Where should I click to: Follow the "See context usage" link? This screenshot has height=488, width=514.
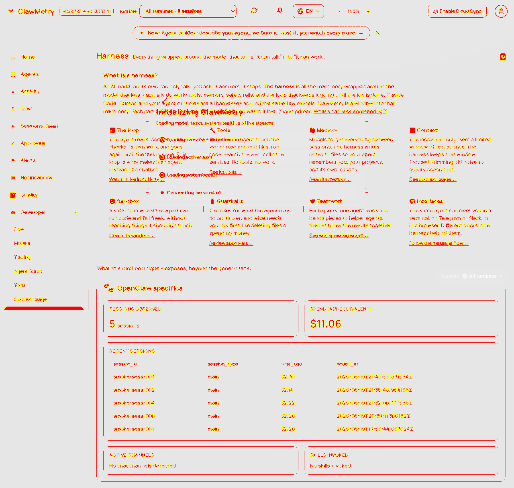(x=432, y=179)
